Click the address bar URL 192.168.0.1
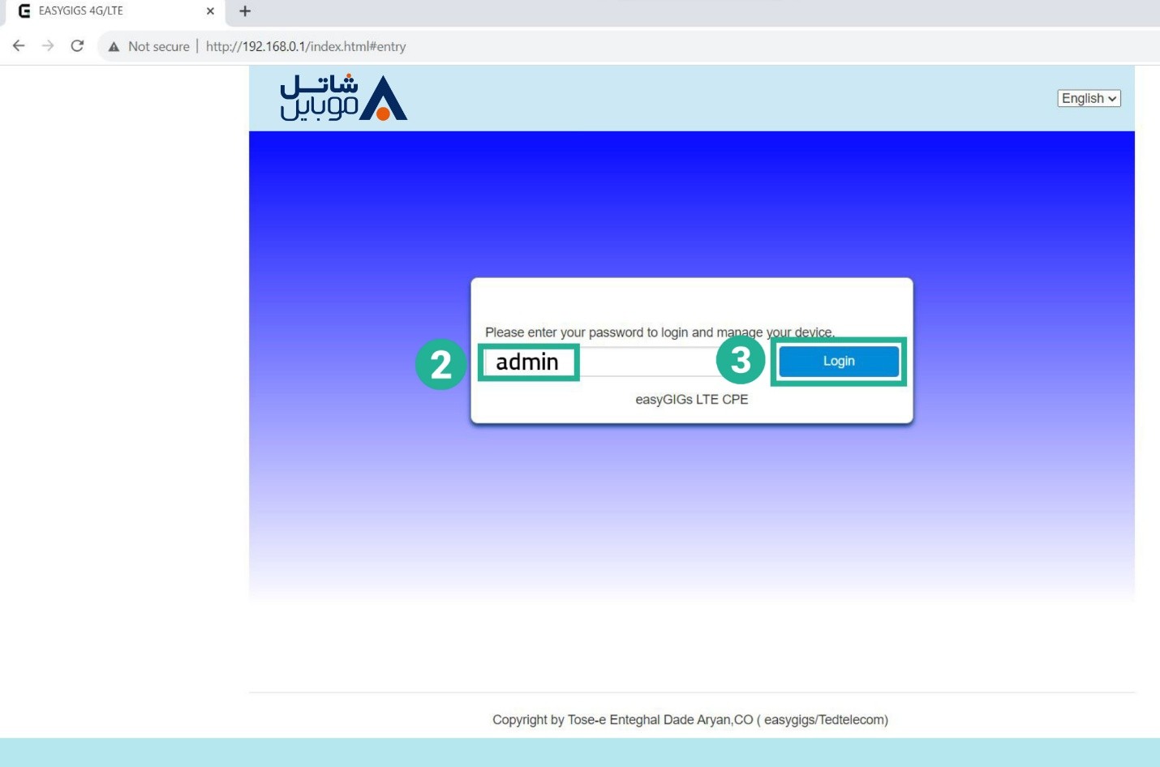 pos(306,47)
